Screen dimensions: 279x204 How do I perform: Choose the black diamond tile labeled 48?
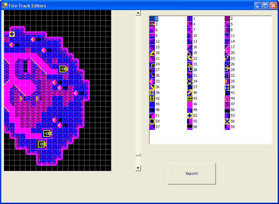tap(152, 110)
